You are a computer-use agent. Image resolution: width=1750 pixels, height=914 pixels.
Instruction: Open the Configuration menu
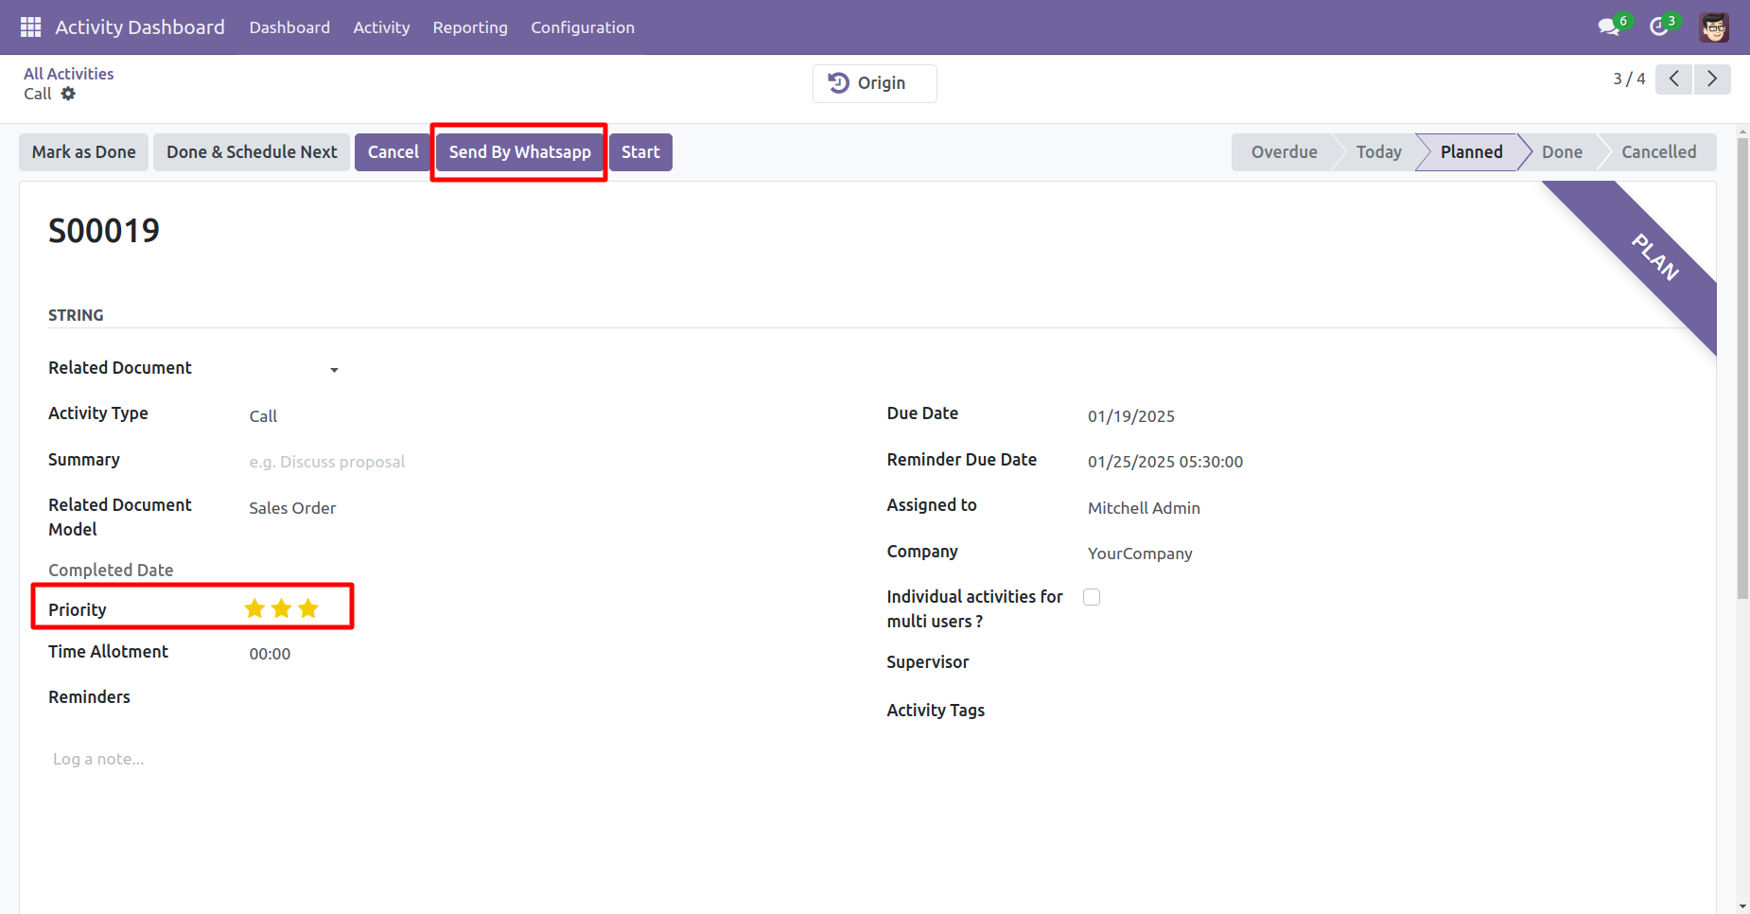pyautogui.click(x=583, y=27)
